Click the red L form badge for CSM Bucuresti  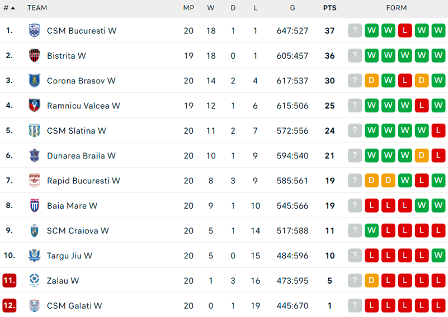(405, 30)
